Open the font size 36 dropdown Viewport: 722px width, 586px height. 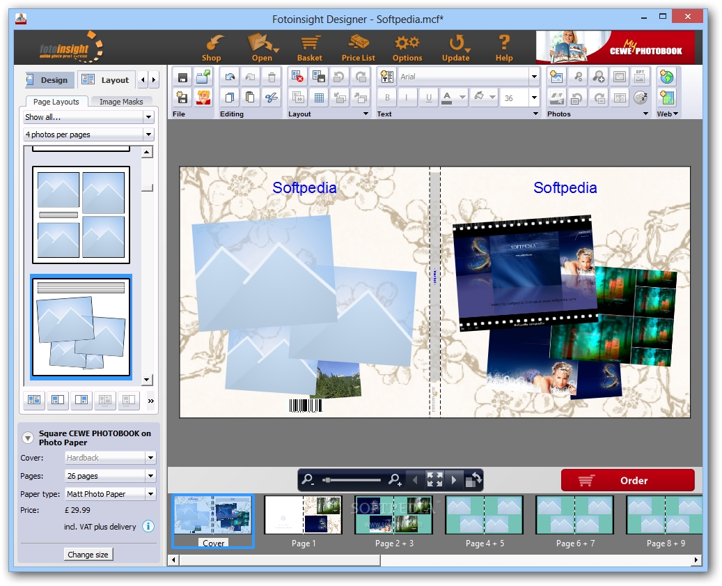534,98
